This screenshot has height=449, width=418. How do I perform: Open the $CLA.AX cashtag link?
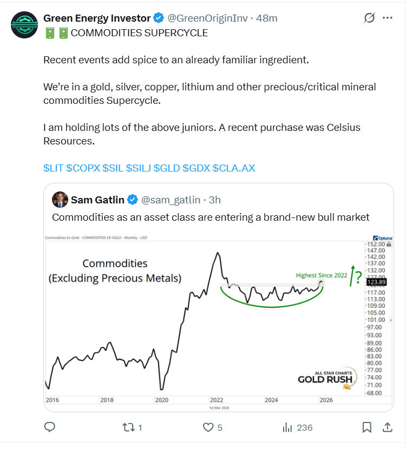(x=233, y=168)
